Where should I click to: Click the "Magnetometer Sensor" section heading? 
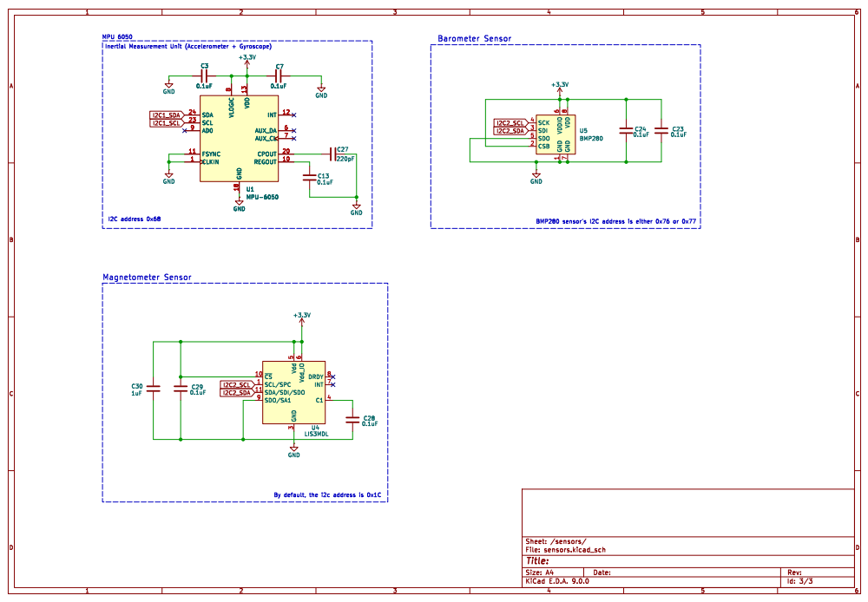147,278
